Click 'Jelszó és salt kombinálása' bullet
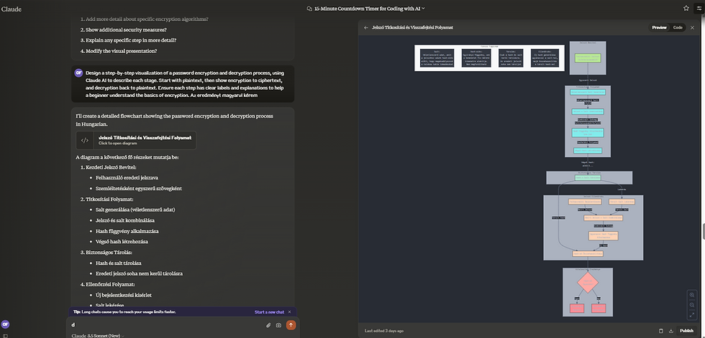This screenshot has width=705, height=338. (125, 220)
